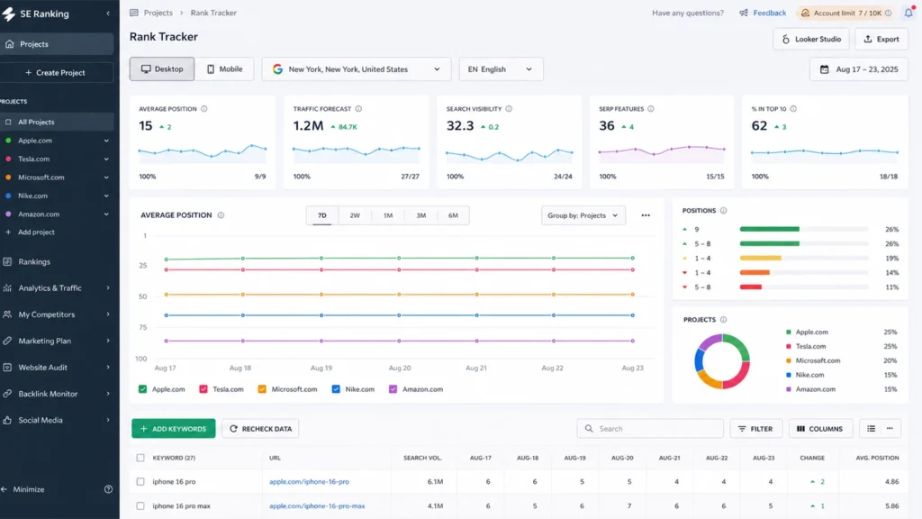Viewport: 922px width, 519px height.
Task: Open the New York location dropdown
Action: click(357, 68)
